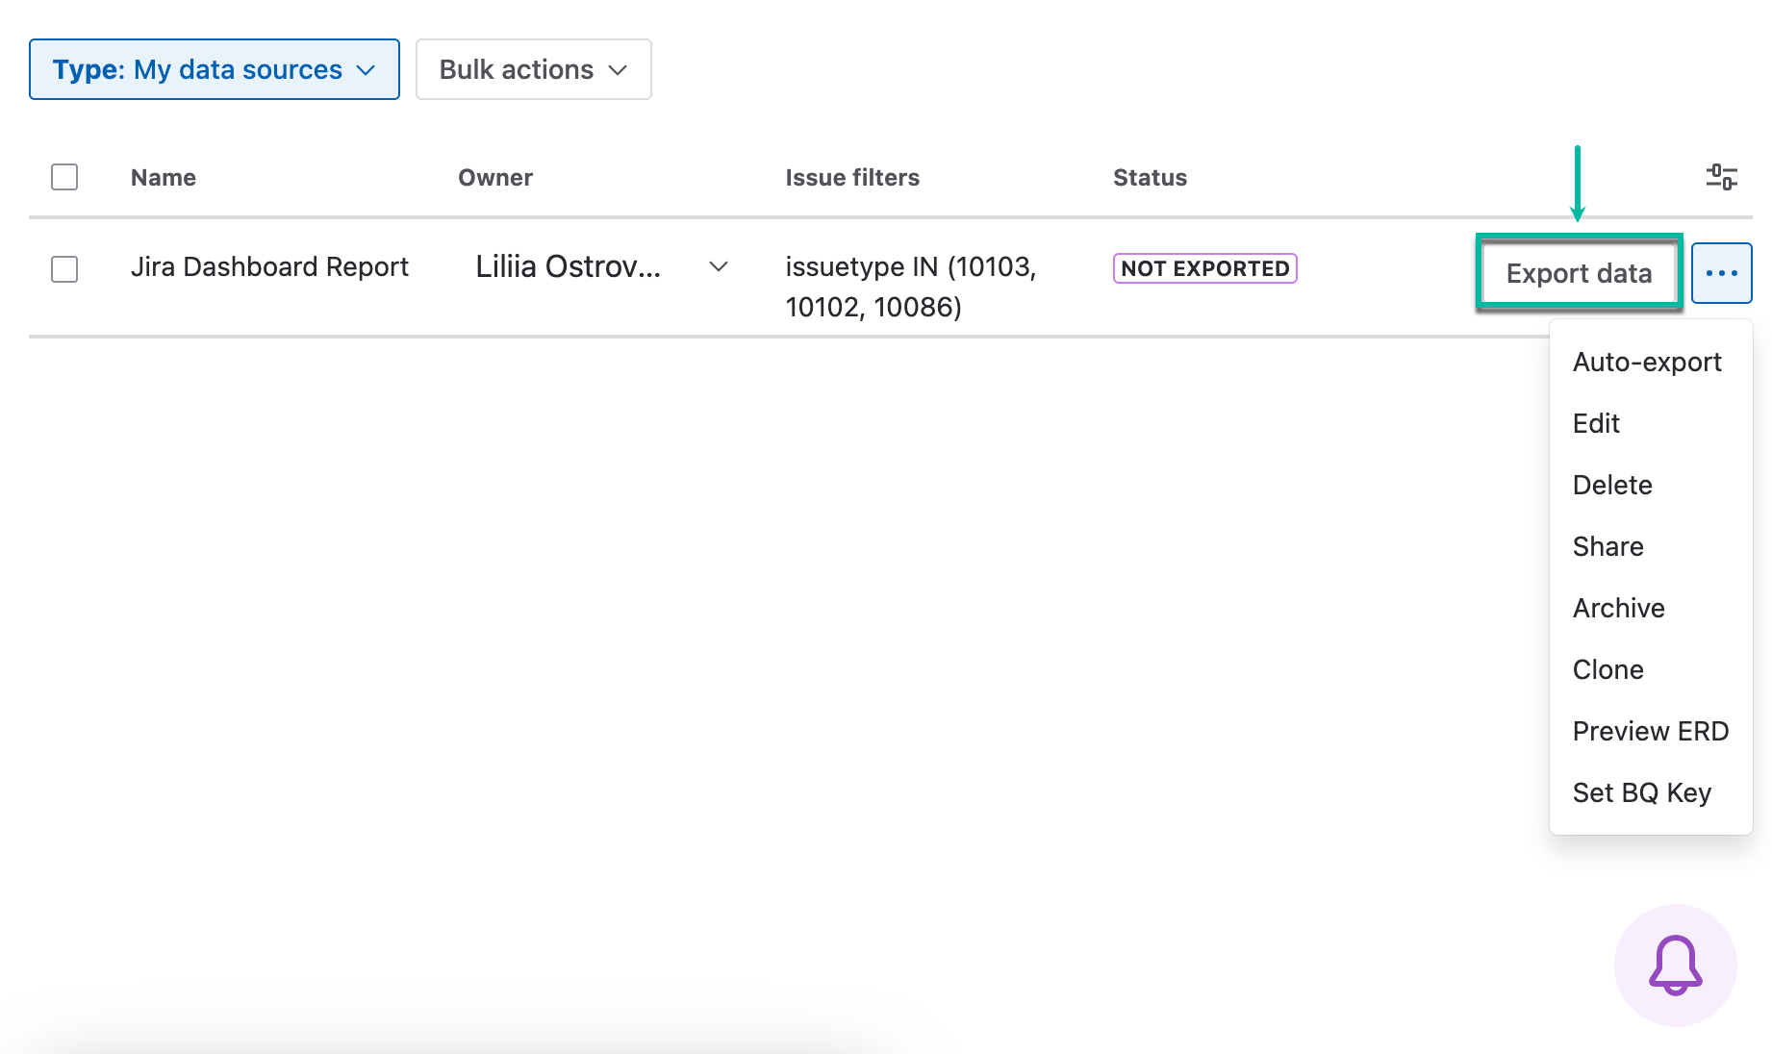Expand the Bulk actions dropdown
The width and height of the screenshot is (1772, 1054).
tap(534, 69)
